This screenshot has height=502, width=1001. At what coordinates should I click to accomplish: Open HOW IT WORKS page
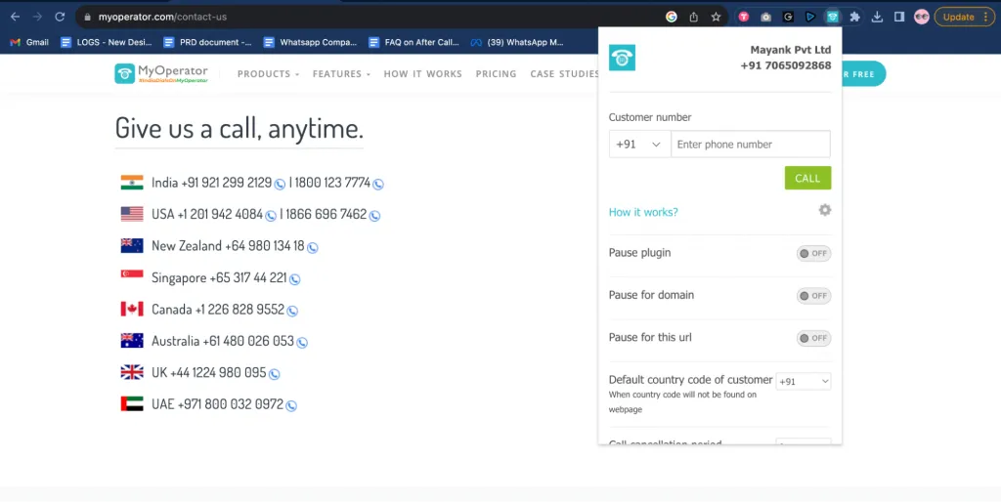(x=422, y=74)
